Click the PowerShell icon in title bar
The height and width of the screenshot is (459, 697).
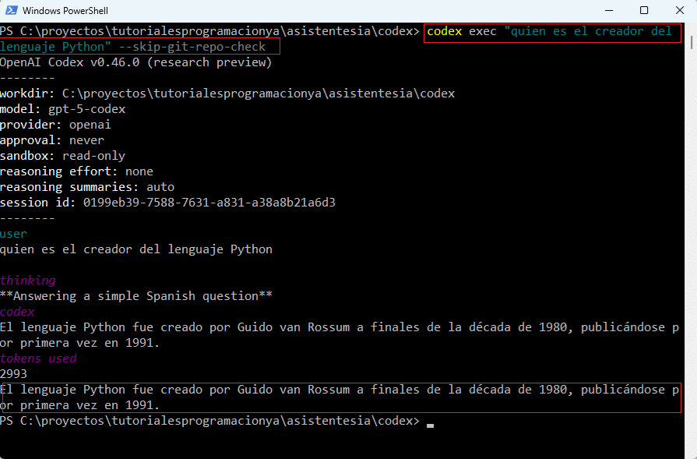click(x=12, y=11)
